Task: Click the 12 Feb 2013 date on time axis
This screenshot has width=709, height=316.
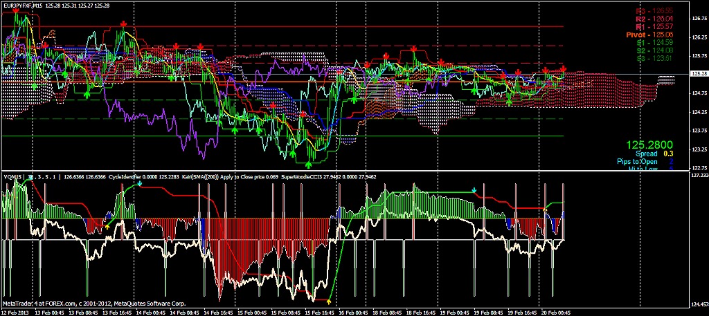Action: click(x=15, y=312)
